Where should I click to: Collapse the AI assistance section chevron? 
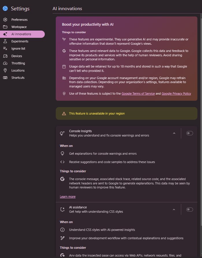click(174, 209)
